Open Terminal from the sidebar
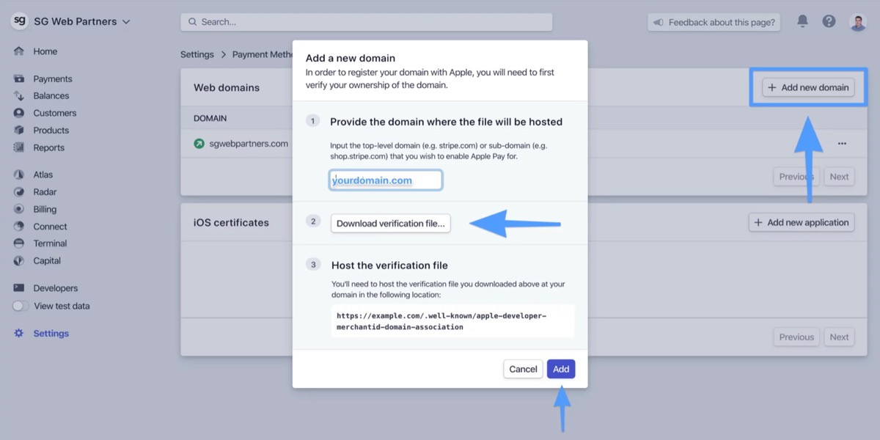Viewport: 880px width, 440px height. [x=50, y=243]
